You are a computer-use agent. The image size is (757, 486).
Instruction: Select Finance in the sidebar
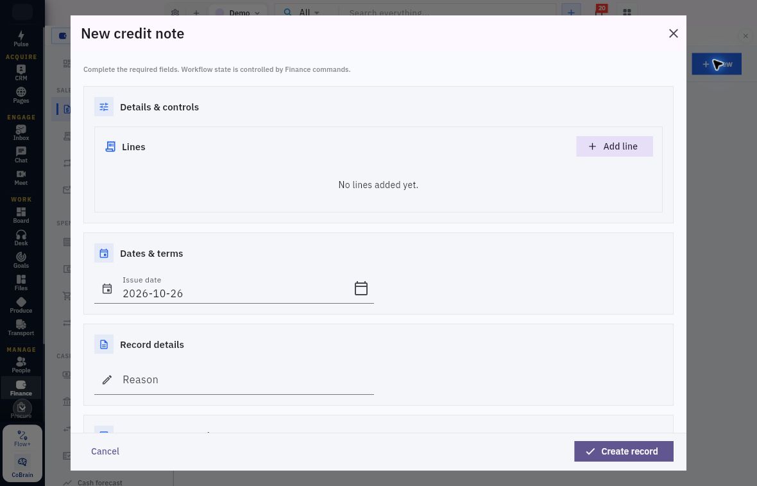pyautogui.click(x=21, y=388)
